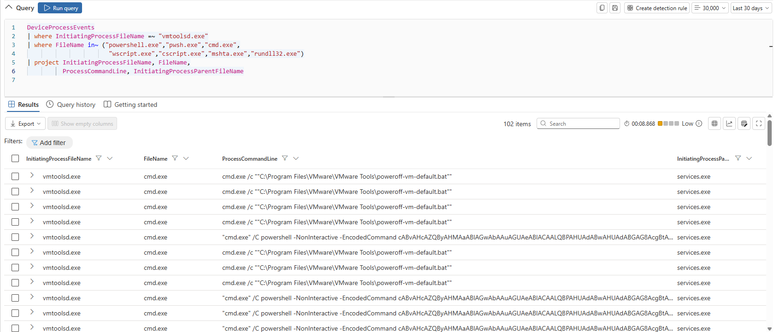The image size is (774, 332).
Task: Click filter funnel on InitiatingProcessFileName column
Action: point(98,158)
